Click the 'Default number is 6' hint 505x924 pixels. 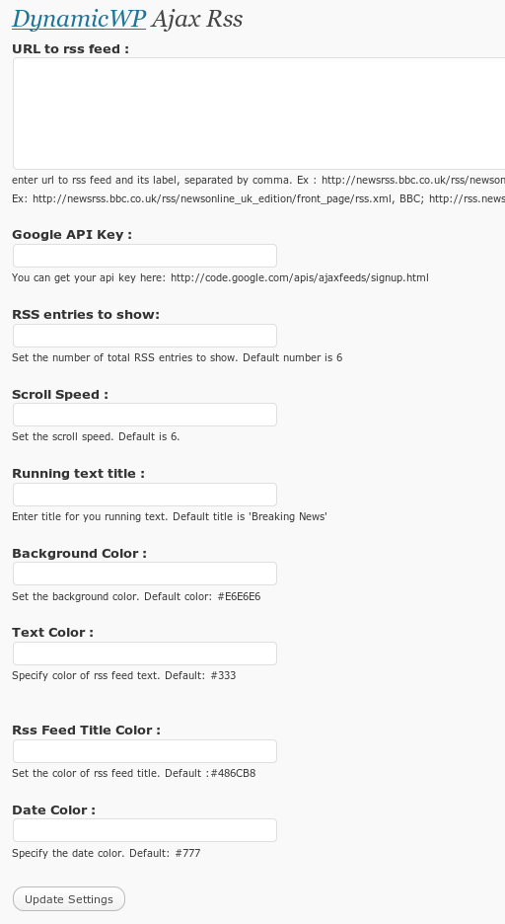coord(293,357)
